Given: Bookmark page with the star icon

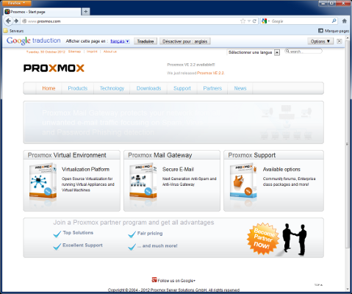Looking at the screenshot, I should [243, 21].
